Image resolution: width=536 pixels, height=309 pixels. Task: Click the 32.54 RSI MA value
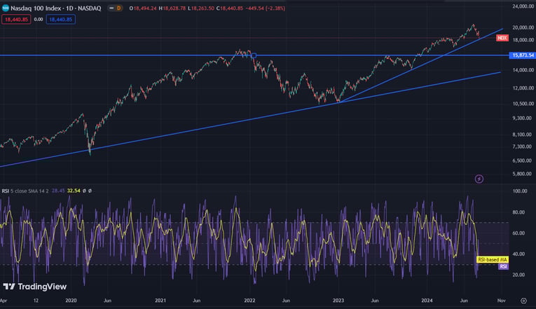click(x=74, y=191)
